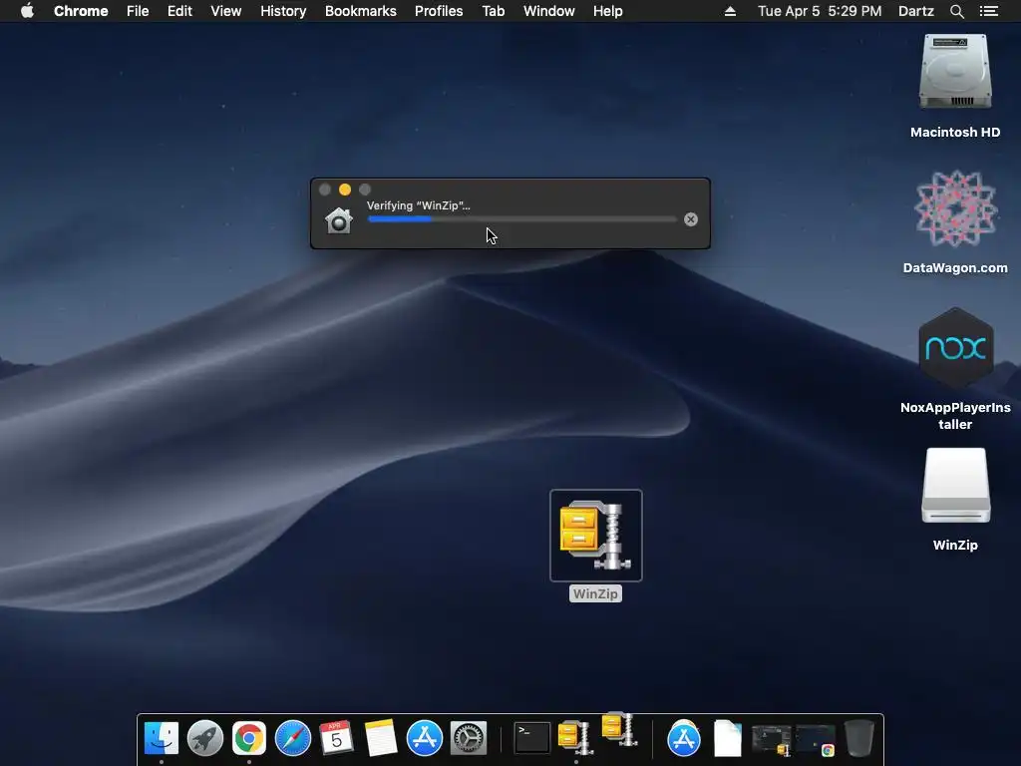Click the eject icon in menu bar
This screenshot has width=1021, height=766.
coord(730,11)
